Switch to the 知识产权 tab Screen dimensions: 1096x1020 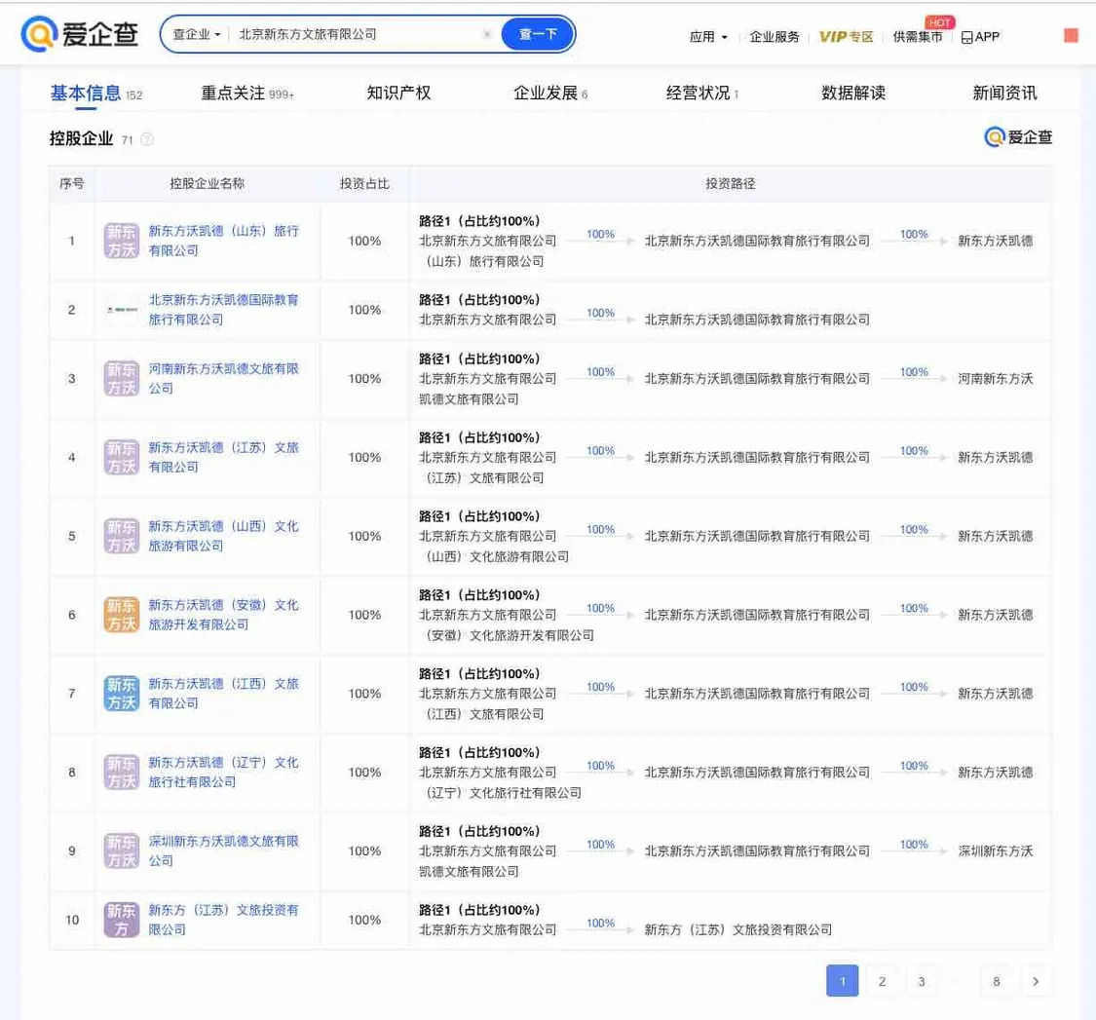(398, 93)
